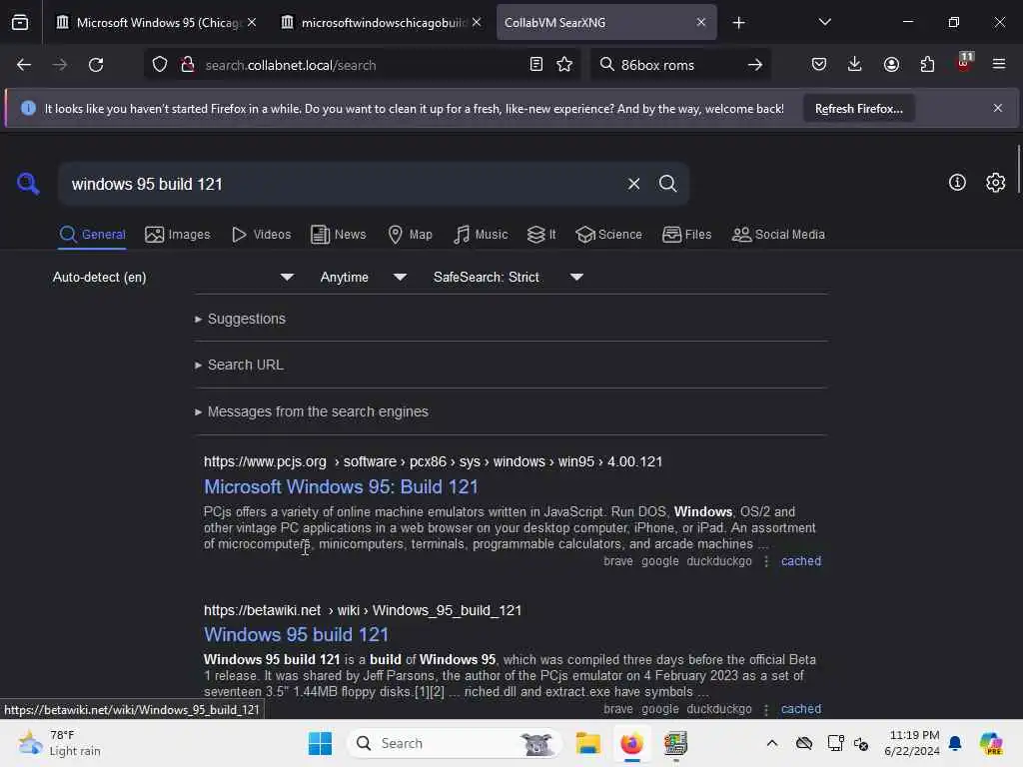Select the Map search category
The height and width of the screenshot is (767, 1023).
(410, 234)
